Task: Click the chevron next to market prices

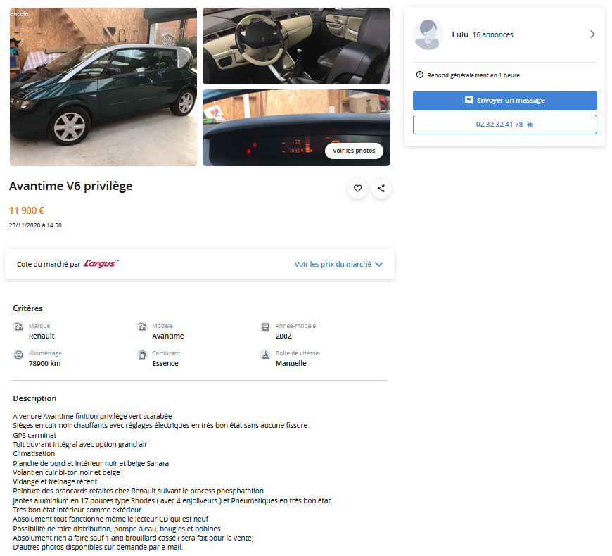Action: pyautogui.click(x=378, y=265)
